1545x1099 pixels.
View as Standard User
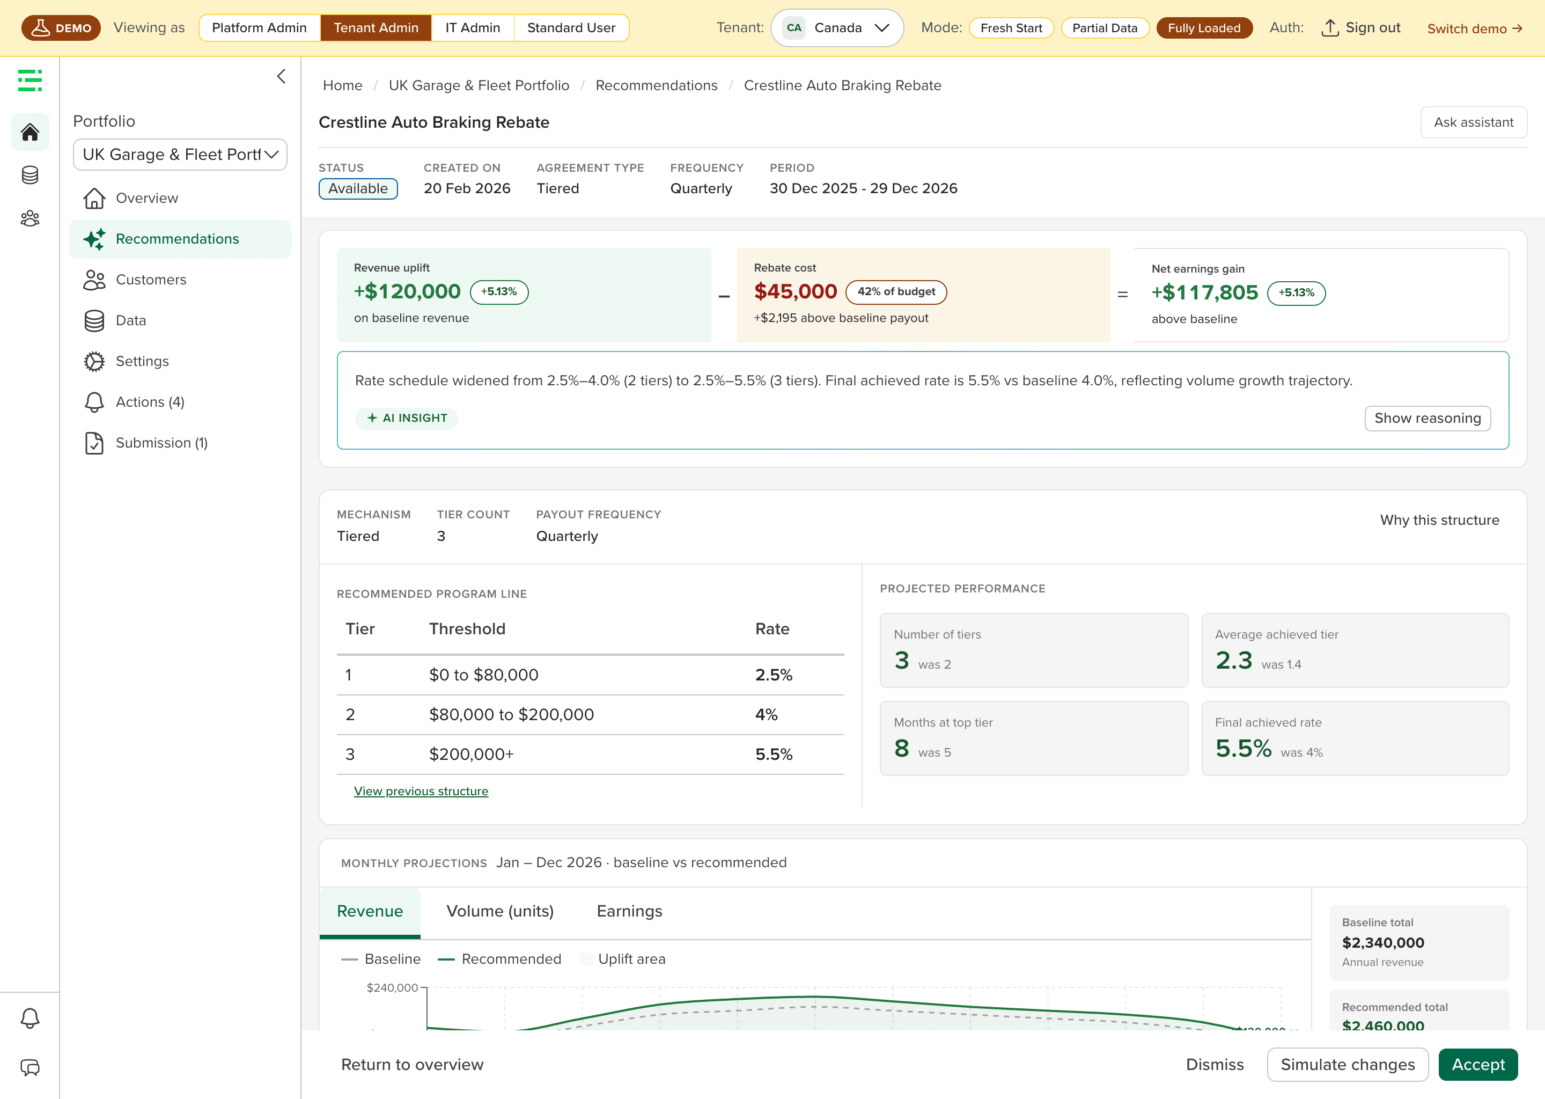tap(571, 28)
